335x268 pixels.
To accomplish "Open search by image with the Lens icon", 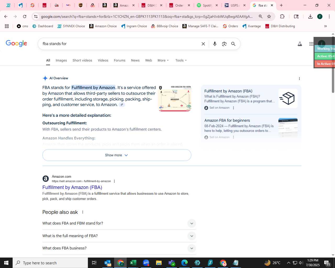I will click(224, 44).
